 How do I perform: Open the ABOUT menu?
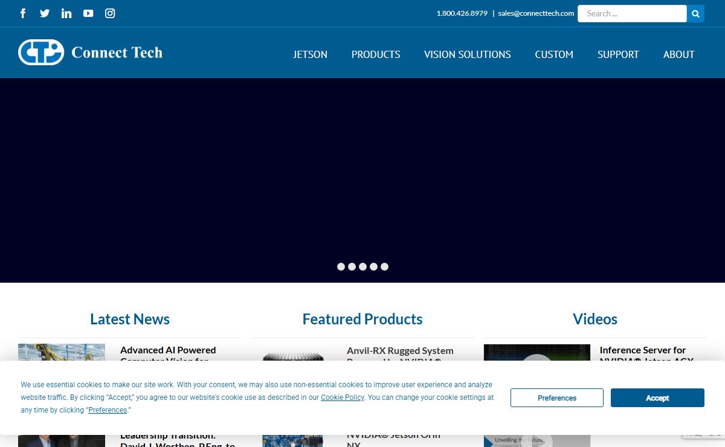click(x=679, y=54)
